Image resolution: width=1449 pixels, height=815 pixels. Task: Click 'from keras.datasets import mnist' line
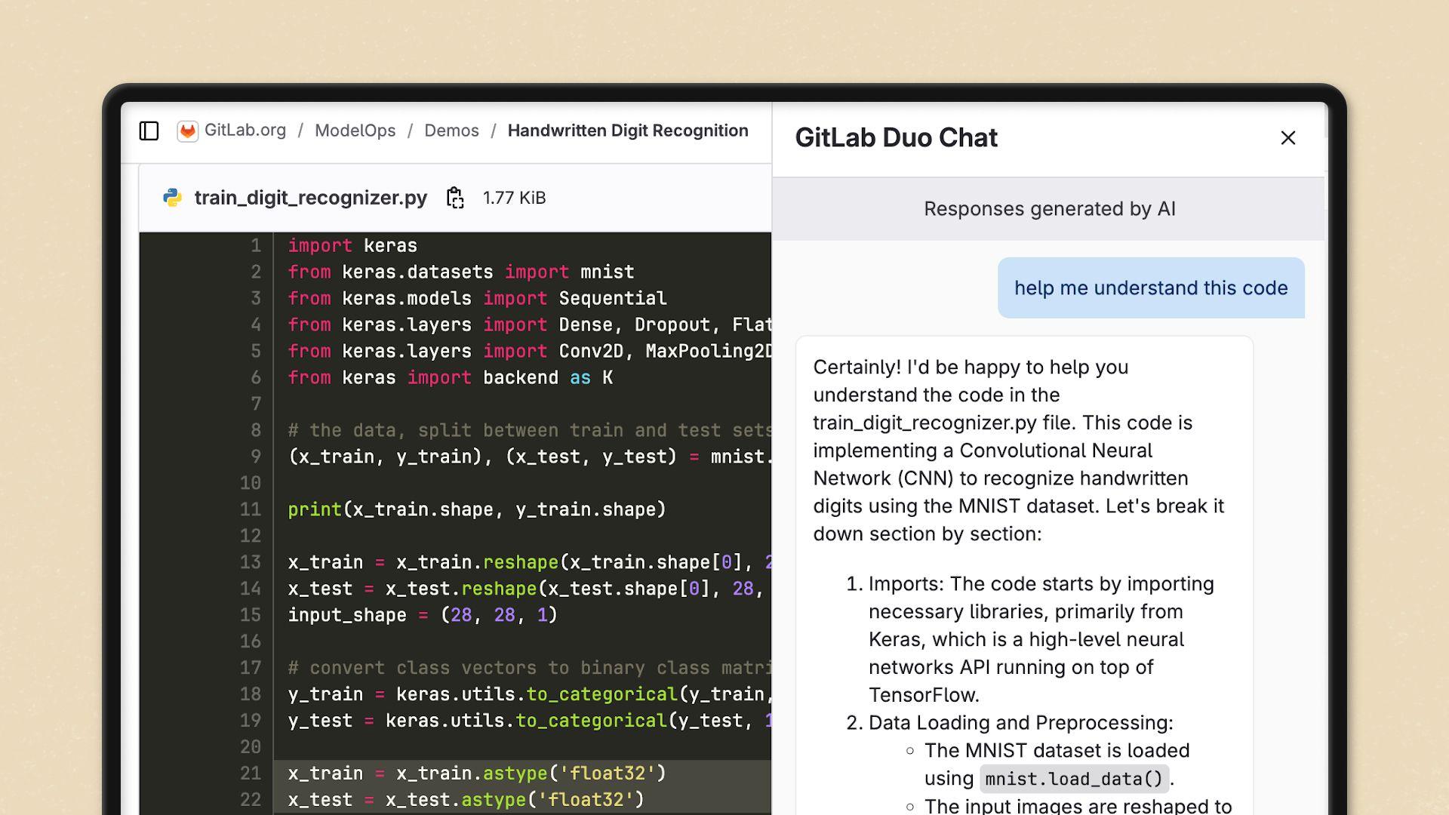click(x=461, y=272)
